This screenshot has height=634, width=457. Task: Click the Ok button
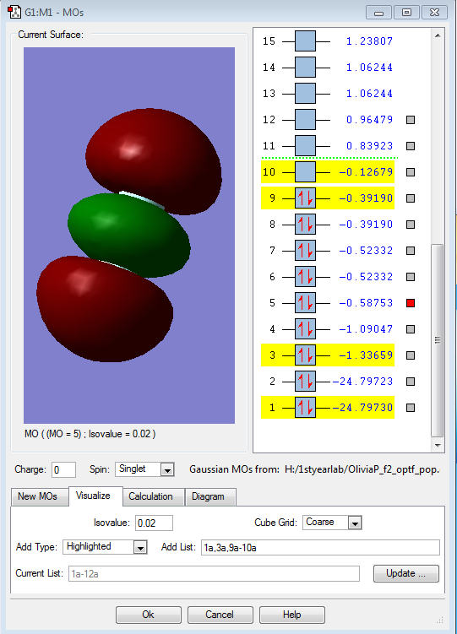[149, 615]
